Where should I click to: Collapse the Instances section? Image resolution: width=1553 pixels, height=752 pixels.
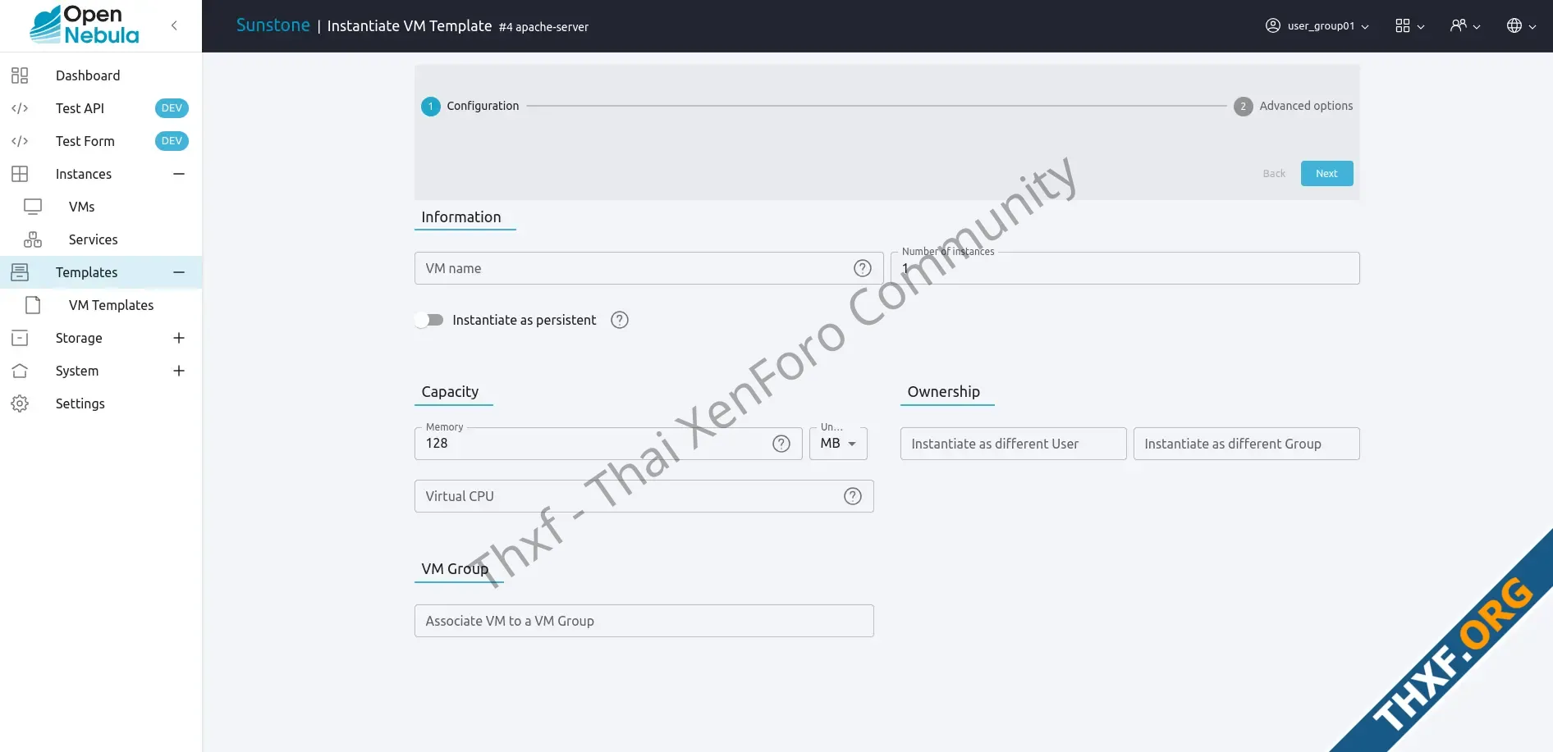tap(179, 174)
